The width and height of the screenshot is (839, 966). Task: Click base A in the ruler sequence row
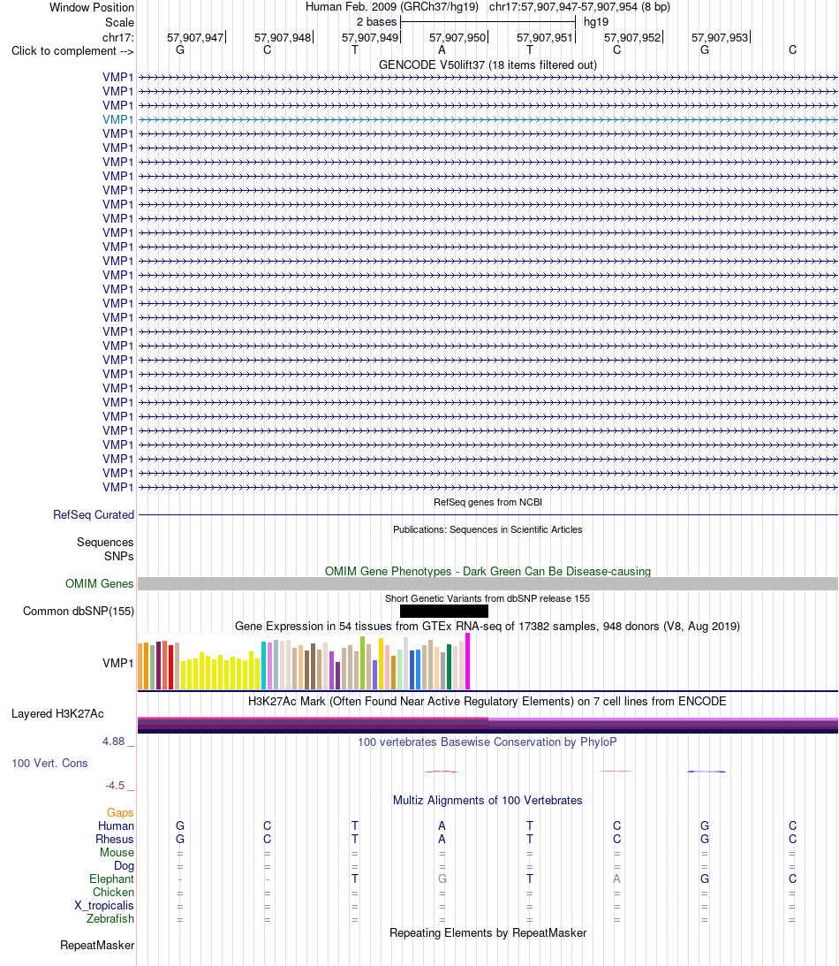[x=442, y=49]
